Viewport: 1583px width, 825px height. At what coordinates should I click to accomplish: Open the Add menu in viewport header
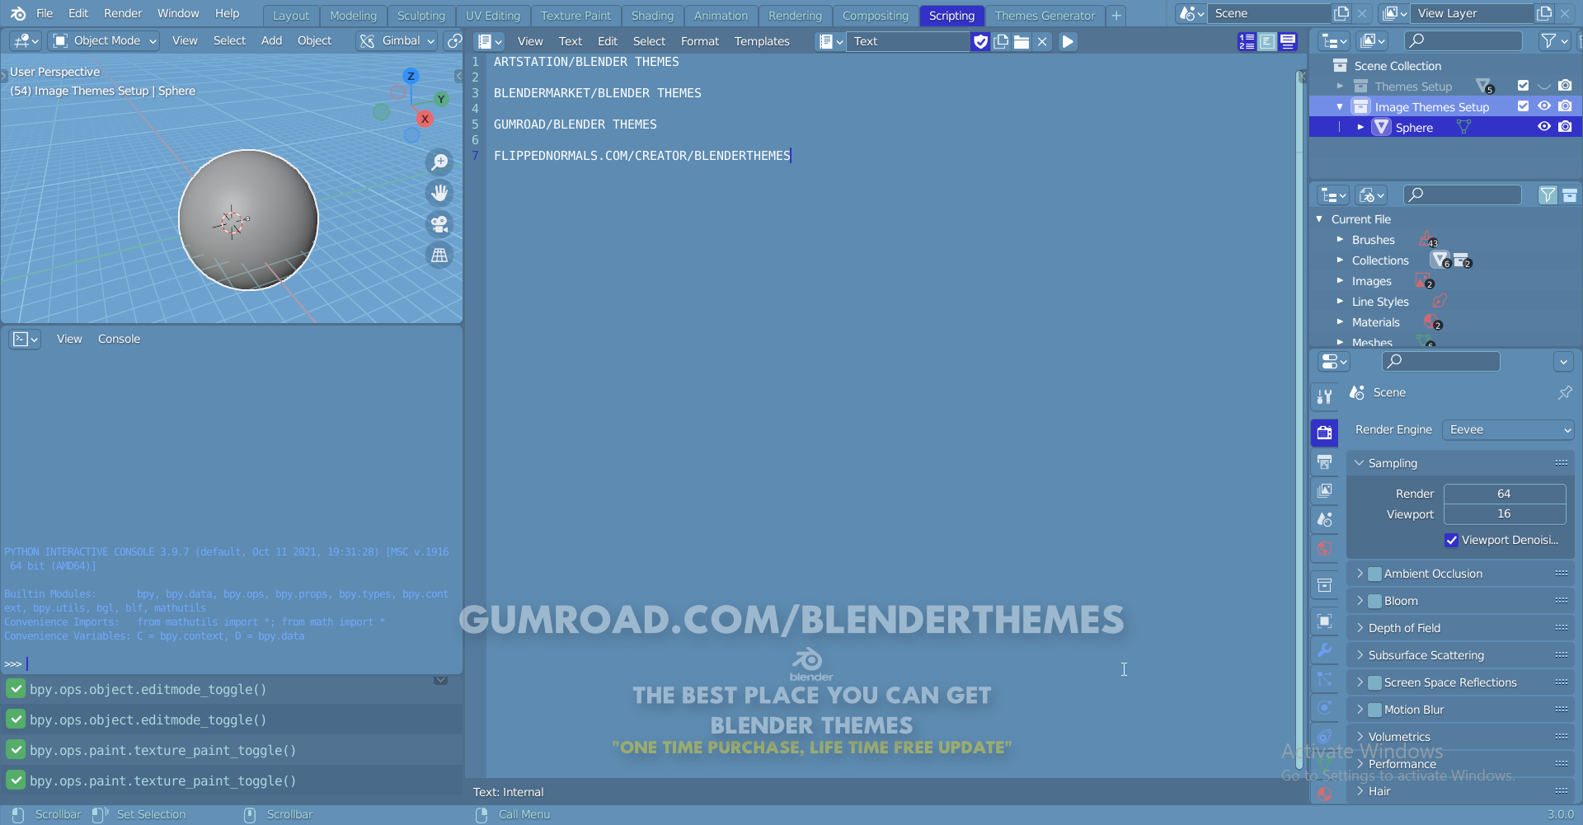[271, 40]
